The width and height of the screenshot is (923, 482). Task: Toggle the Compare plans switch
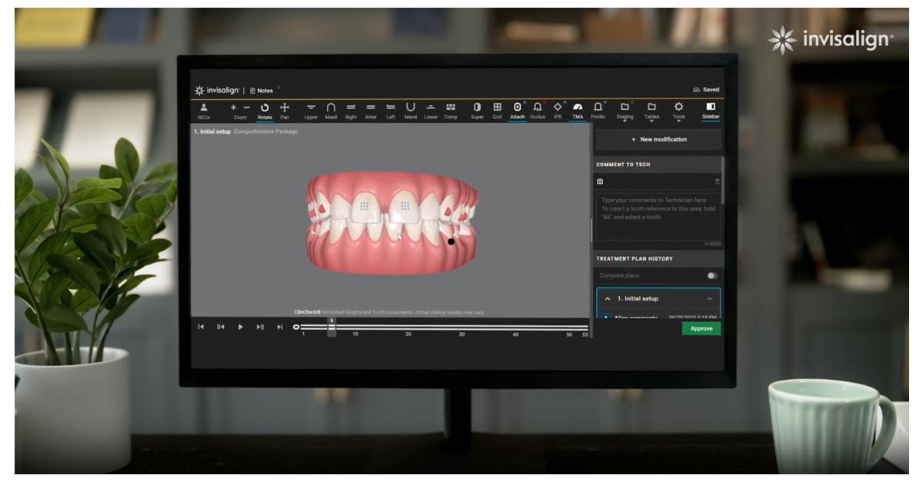point(711,274)
